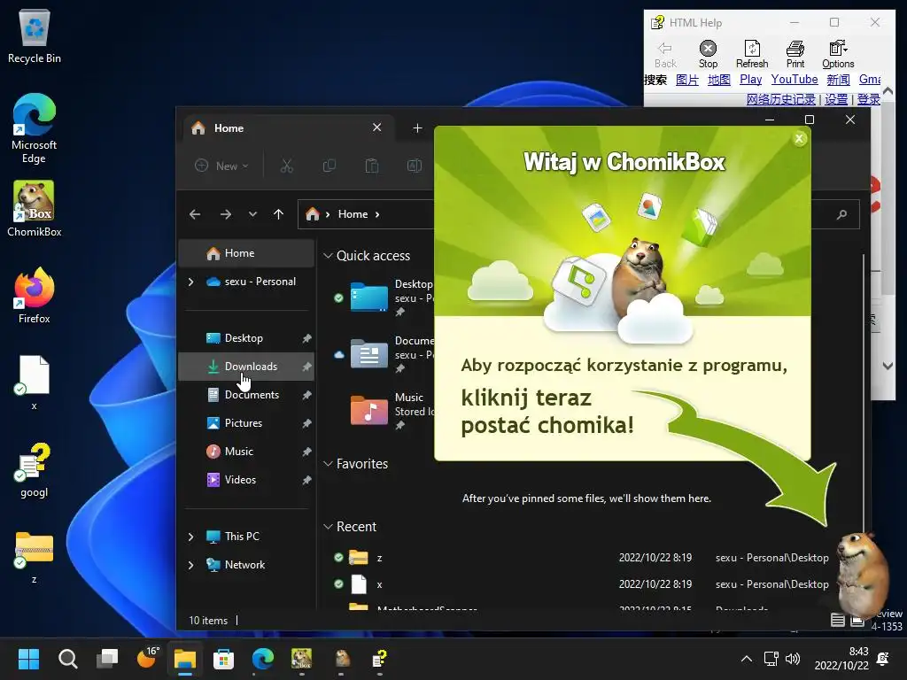Open Pictures in the navigation pane
Image resolution: width=907 pixels, height=680 pixels.
pyautogui.click(x=246, y=423)
